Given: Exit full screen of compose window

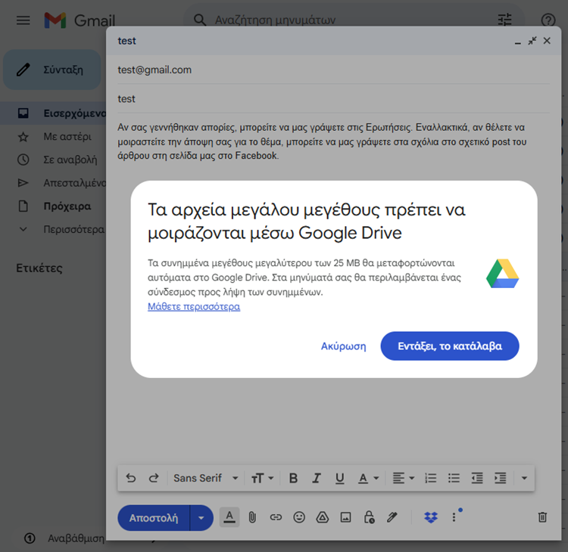Looking at the screenshot, I should tap(532, 41).
